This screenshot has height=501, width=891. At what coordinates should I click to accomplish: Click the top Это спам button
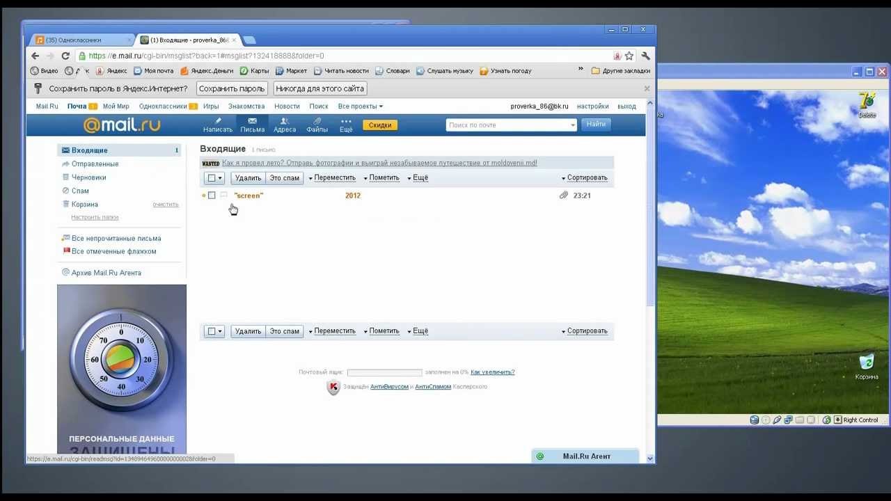click(285, 178)
